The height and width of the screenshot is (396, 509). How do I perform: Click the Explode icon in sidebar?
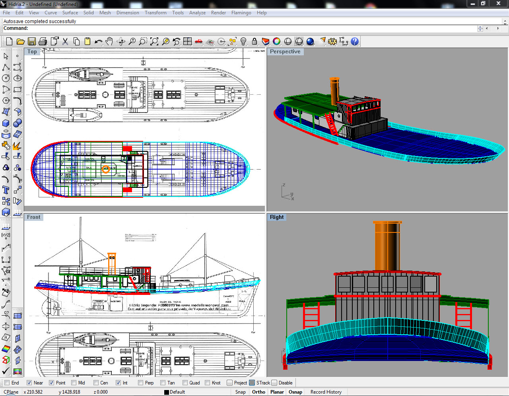pyautogui.click(x=17, y=145)
